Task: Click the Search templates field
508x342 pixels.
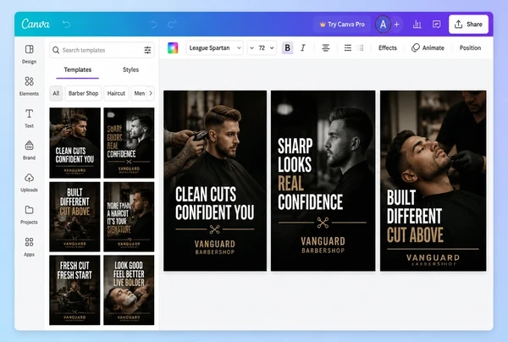Action: 102,50
